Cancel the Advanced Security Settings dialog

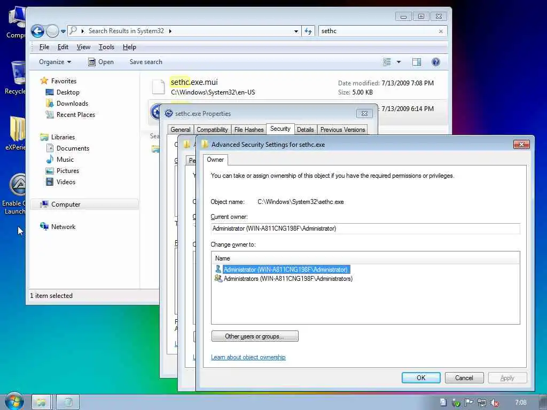click(x=464, y=377)
